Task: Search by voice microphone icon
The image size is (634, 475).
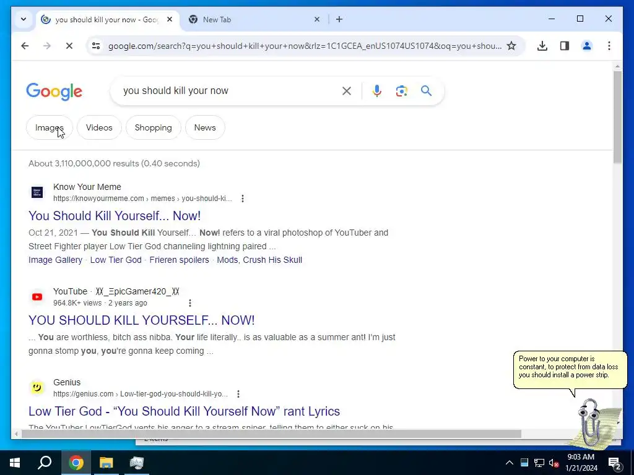Action: [377, 91]
